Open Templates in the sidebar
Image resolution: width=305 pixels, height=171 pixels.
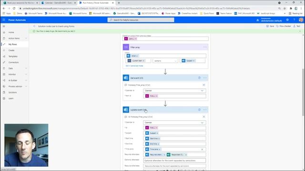(x=13, y=57)
